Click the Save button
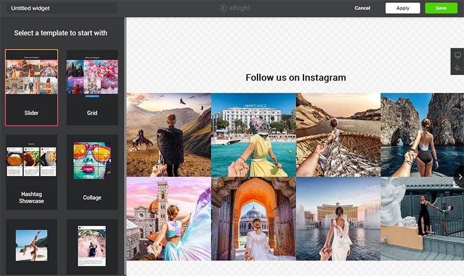This screenshot has width=464, height=276. coord(441,8)
